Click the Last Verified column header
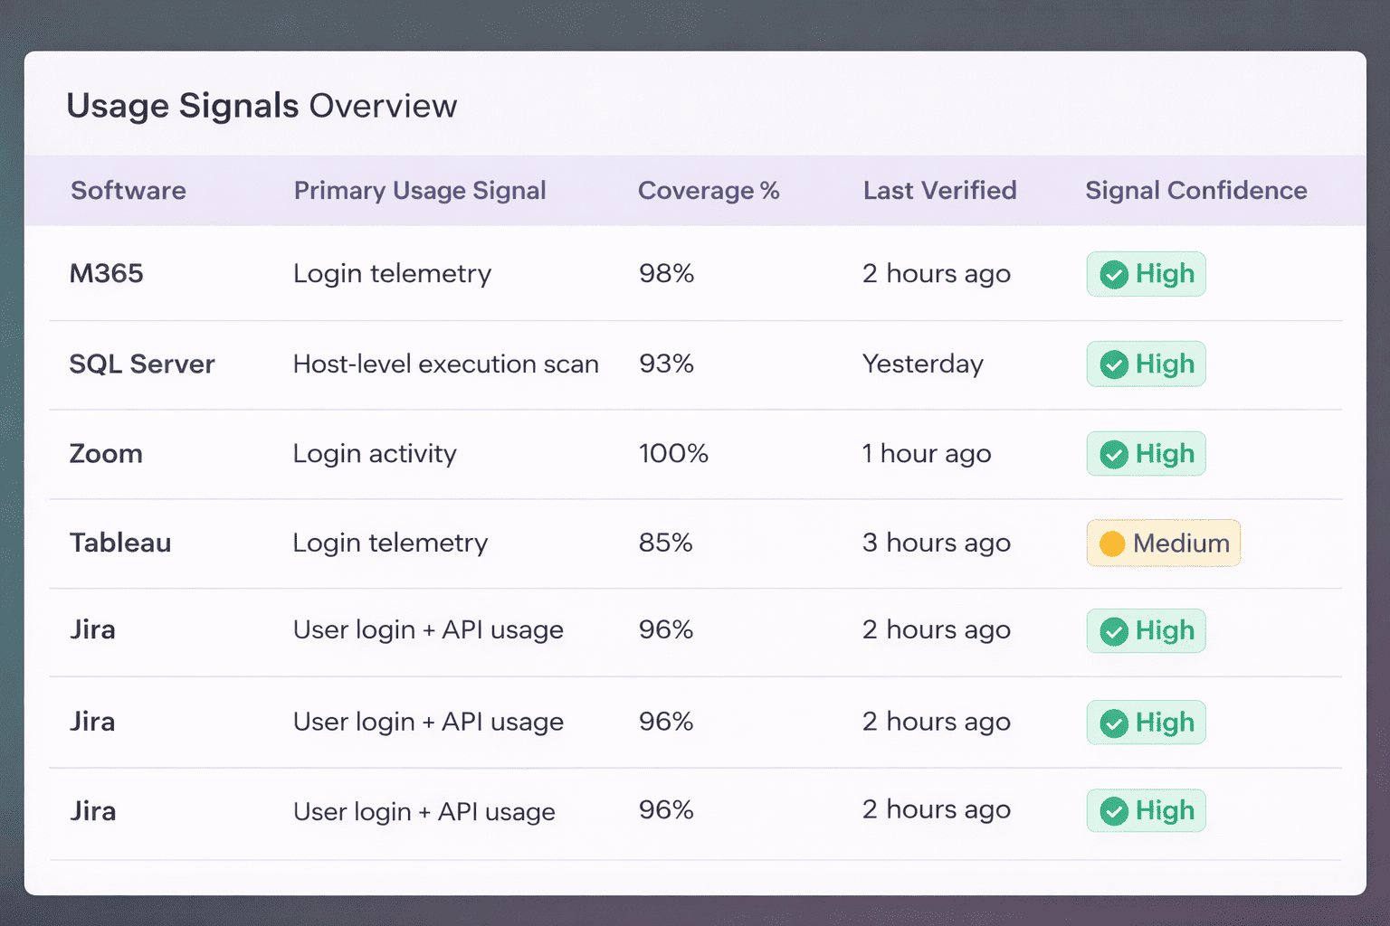Viewport: 1390px width, 926px height. [x=939, y=191]
